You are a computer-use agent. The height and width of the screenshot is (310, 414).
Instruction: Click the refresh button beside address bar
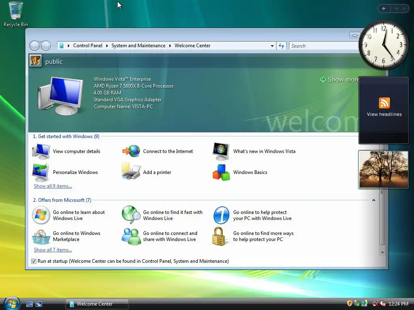click(281, 46)
